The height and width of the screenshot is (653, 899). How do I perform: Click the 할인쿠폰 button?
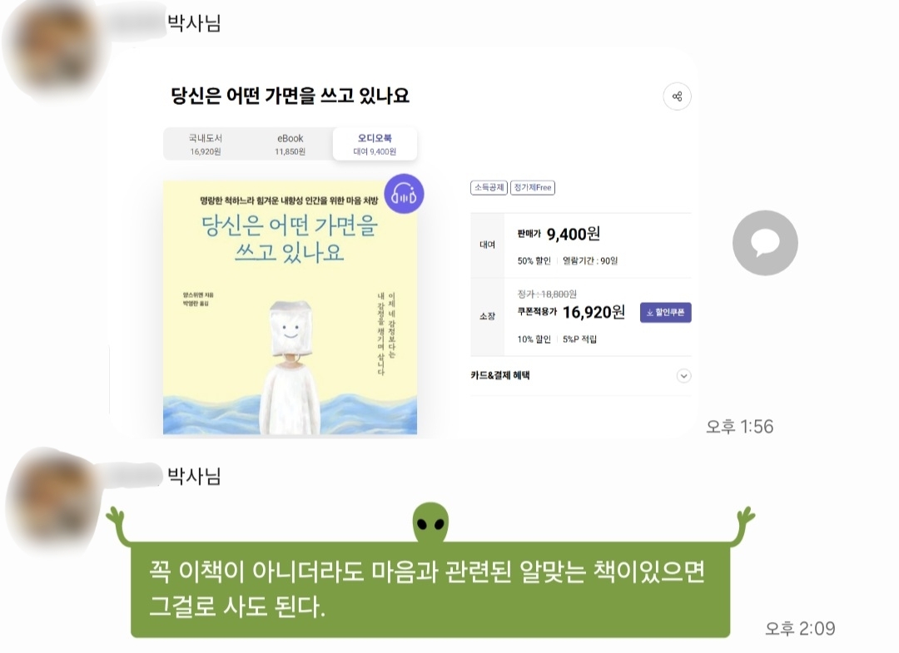(x=666, y=312)
